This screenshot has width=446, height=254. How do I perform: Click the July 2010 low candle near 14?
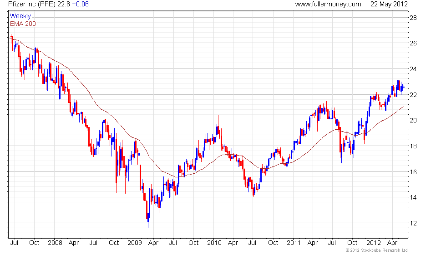(253, 192)
